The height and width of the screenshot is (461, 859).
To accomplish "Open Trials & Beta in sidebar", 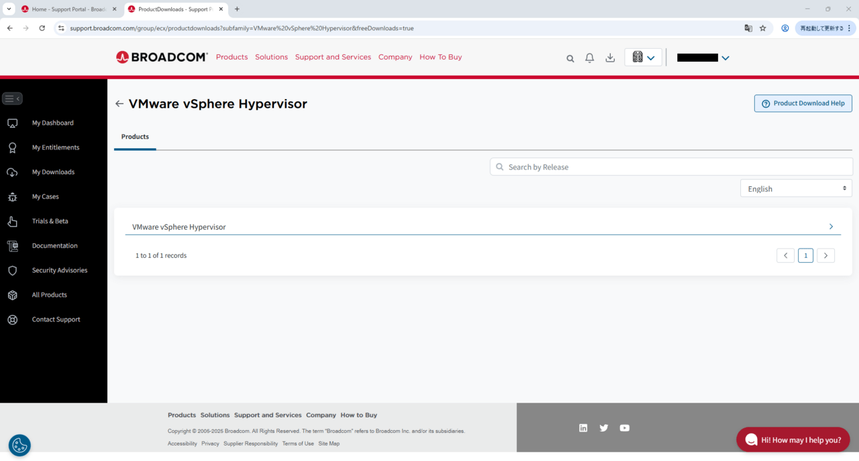I will (50, 221).
